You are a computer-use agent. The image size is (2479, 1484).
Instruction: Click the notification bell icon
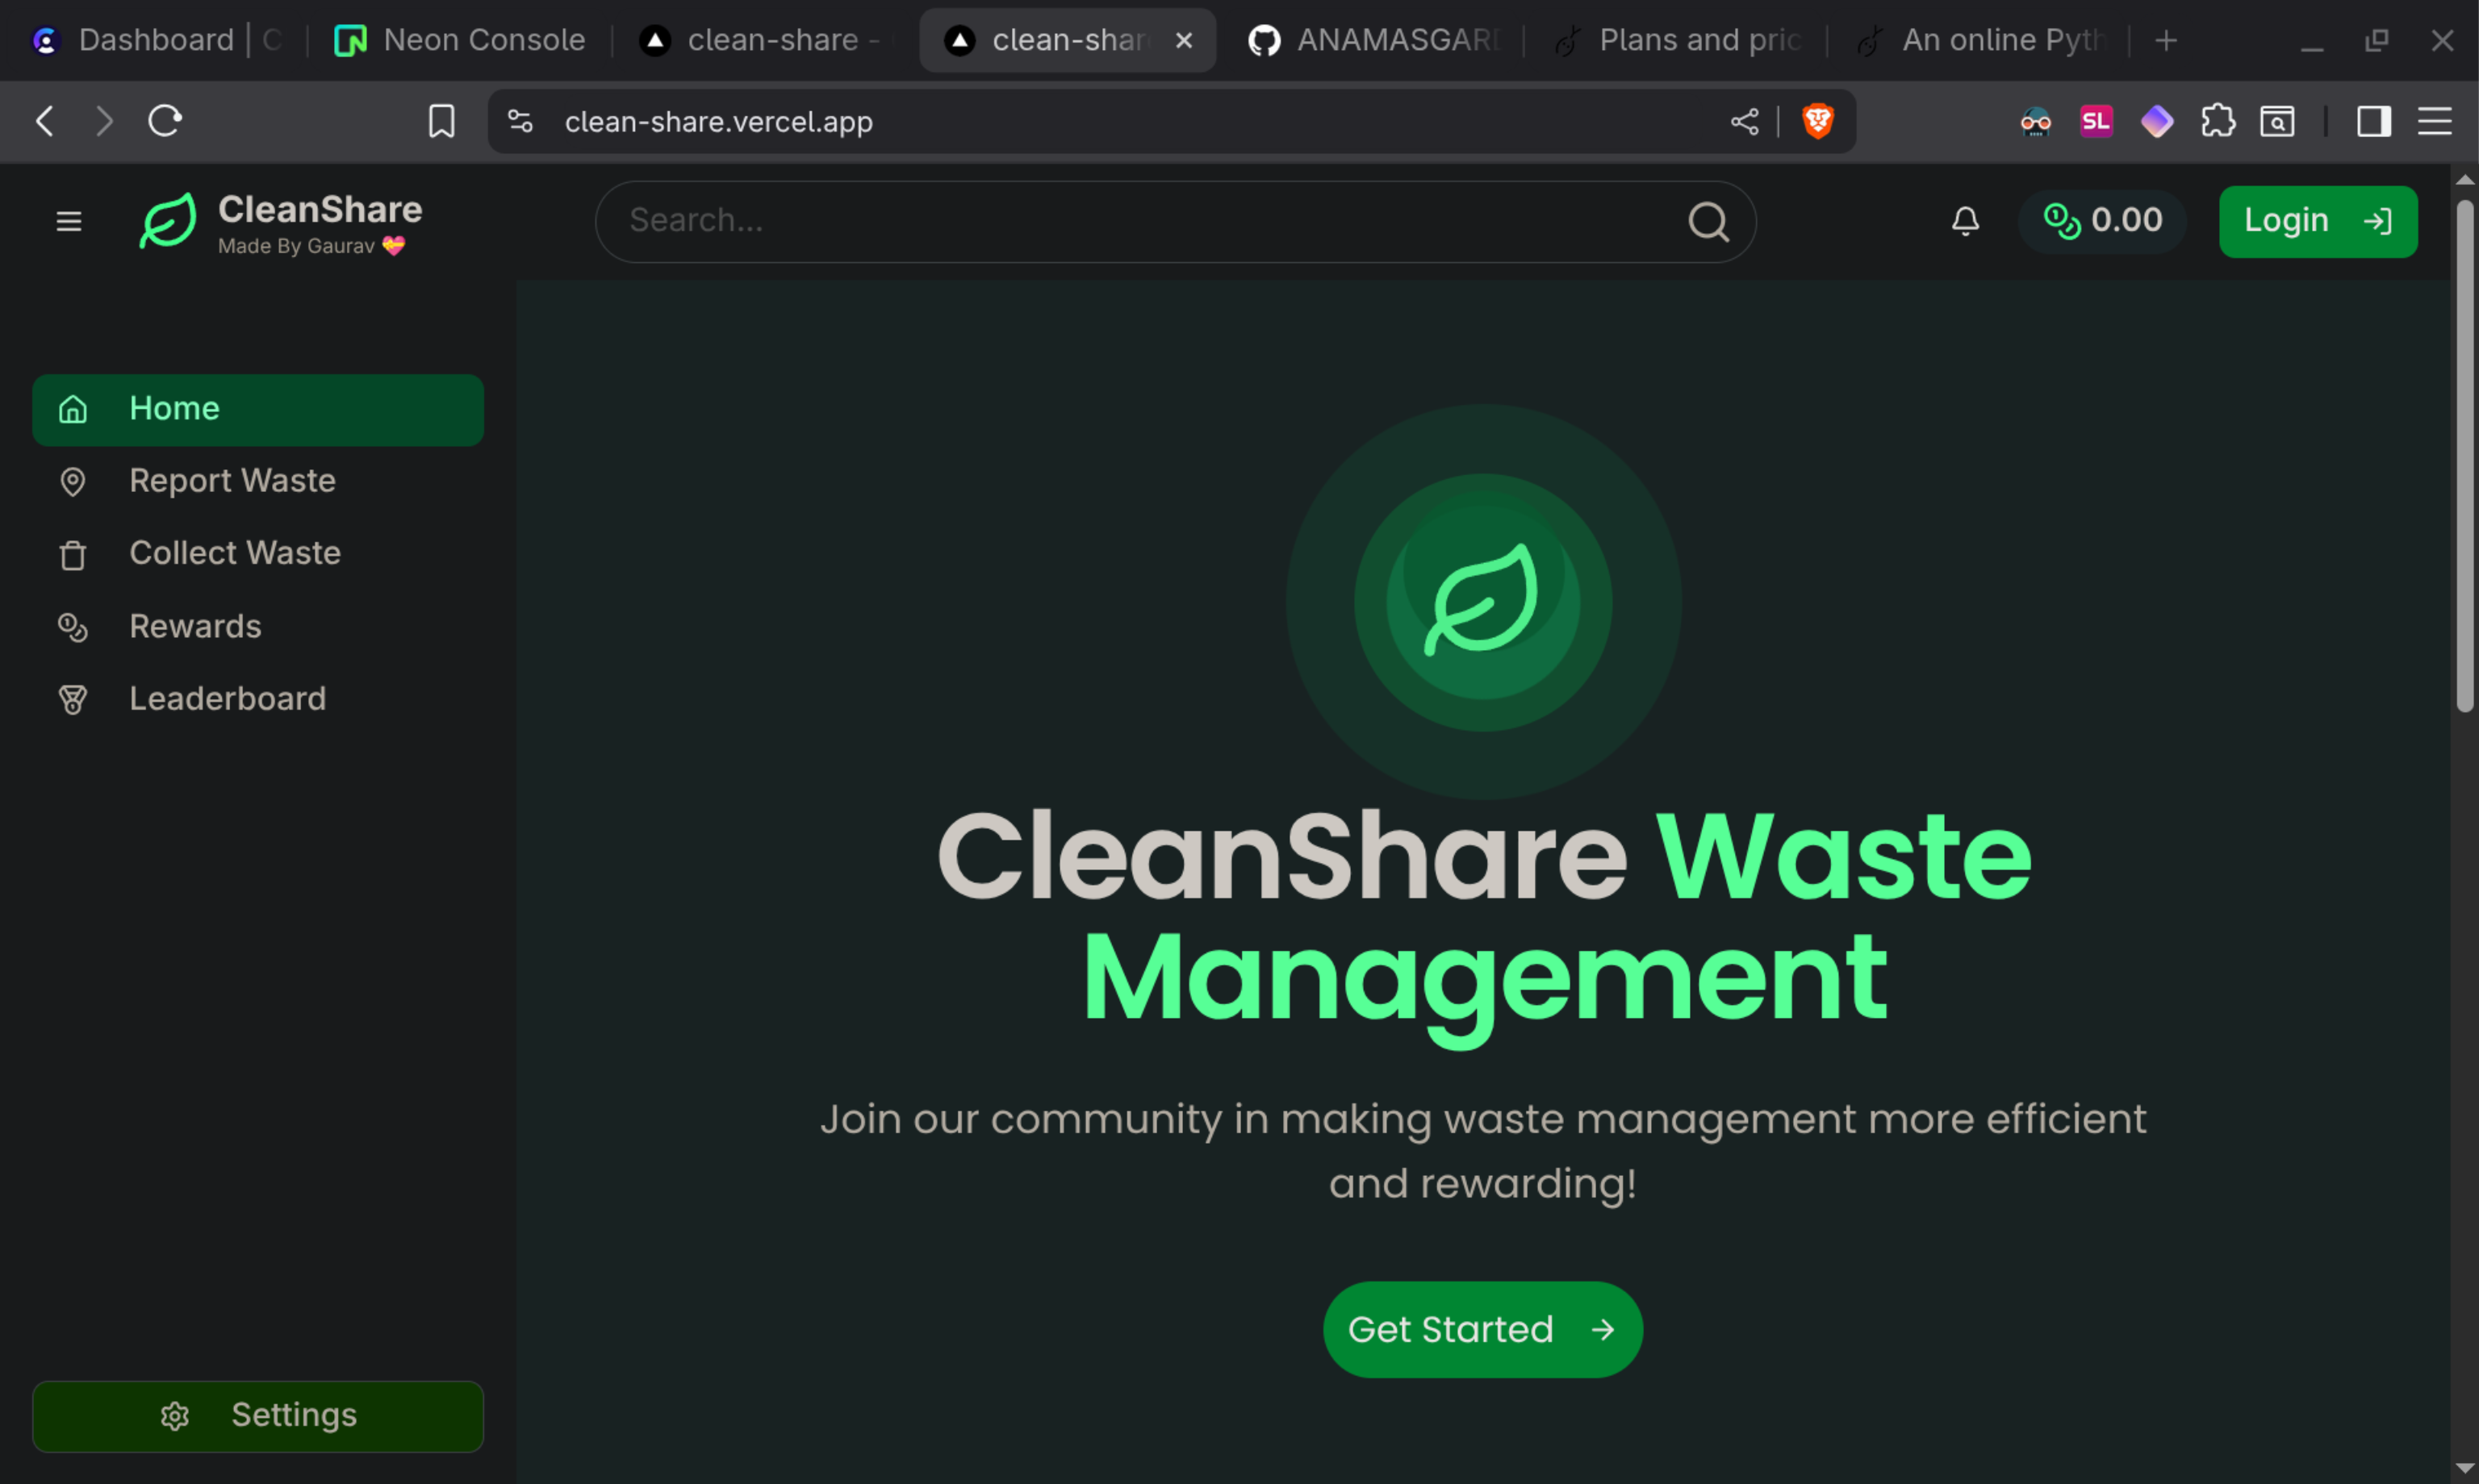coord(1965,221)
